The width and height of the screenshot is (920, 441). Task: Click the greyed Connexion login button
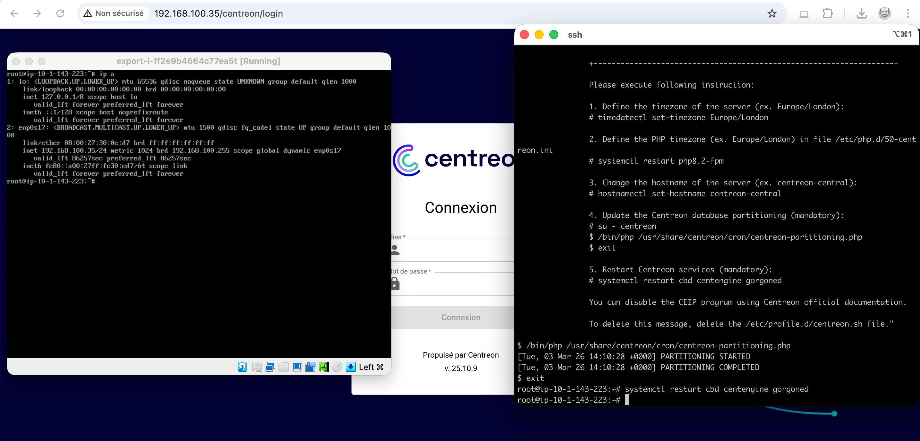point(460,317)
